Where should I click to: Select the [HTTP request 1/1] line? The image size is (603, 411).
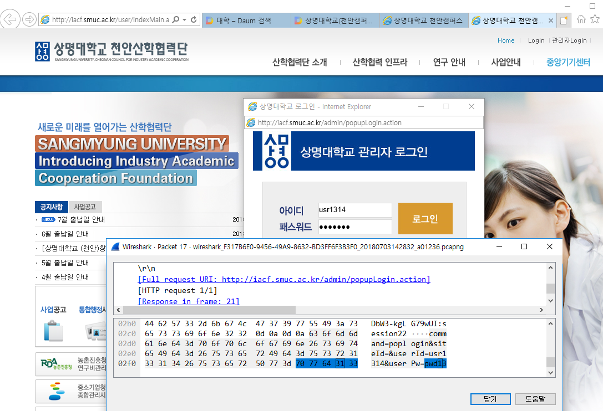coord(178,290)
